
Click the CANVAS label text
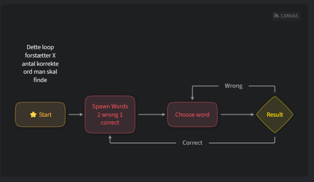click(289, 16)
